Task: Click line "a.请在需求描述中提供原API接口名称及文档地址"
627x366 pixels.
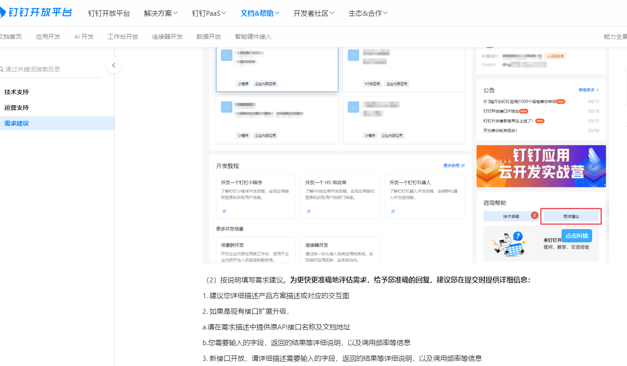Action: 277,327
